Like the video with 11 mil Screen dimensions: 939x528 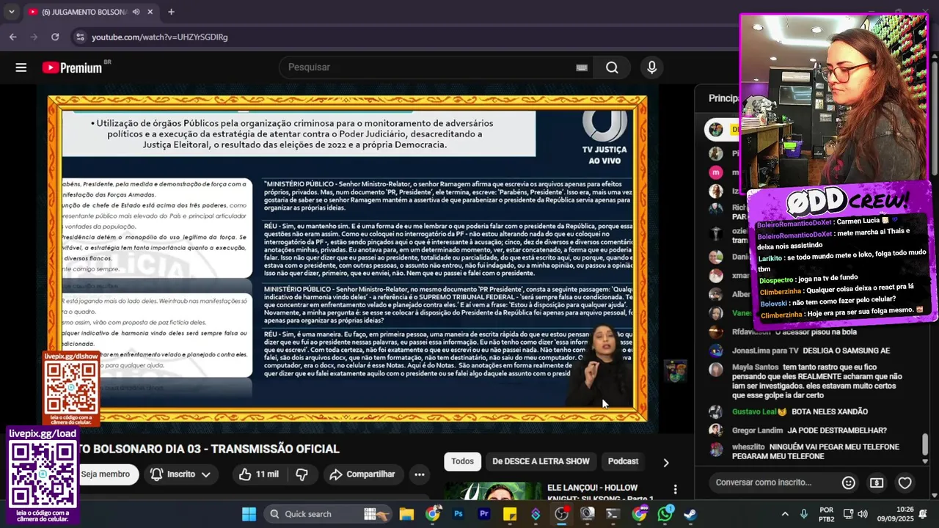[259, 474]
